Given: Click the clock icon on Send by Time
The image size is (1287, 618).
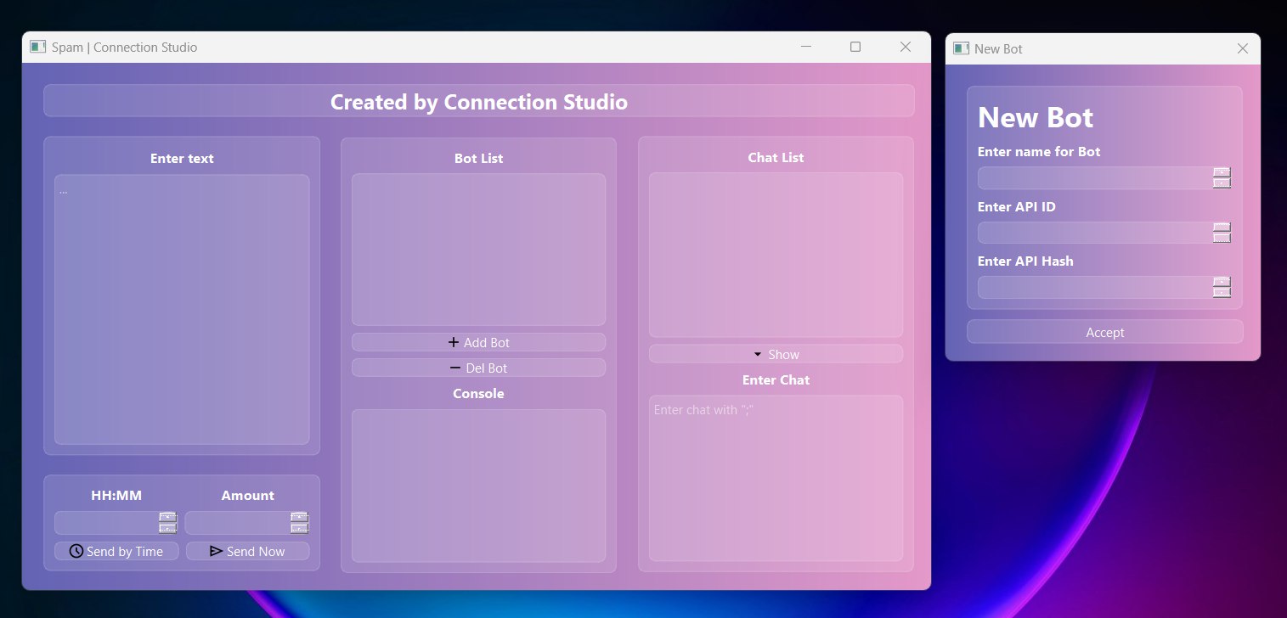Looking at the screenshot, I should (76, 551).
